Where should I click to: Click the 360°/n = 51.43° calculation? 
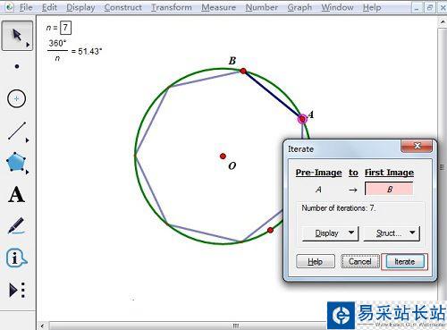click(x=75, y=51)
